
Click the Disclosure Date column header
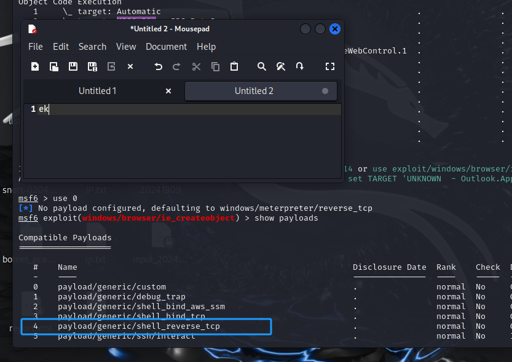click(389, 267)
